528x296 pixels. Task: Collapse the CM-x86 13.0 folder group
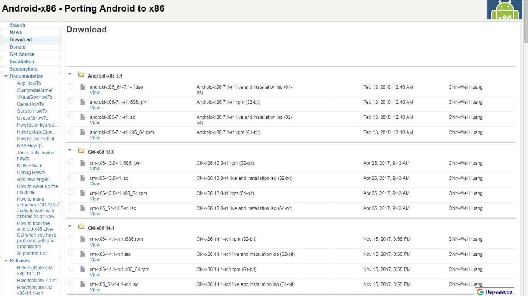click(x=70, y=150)
